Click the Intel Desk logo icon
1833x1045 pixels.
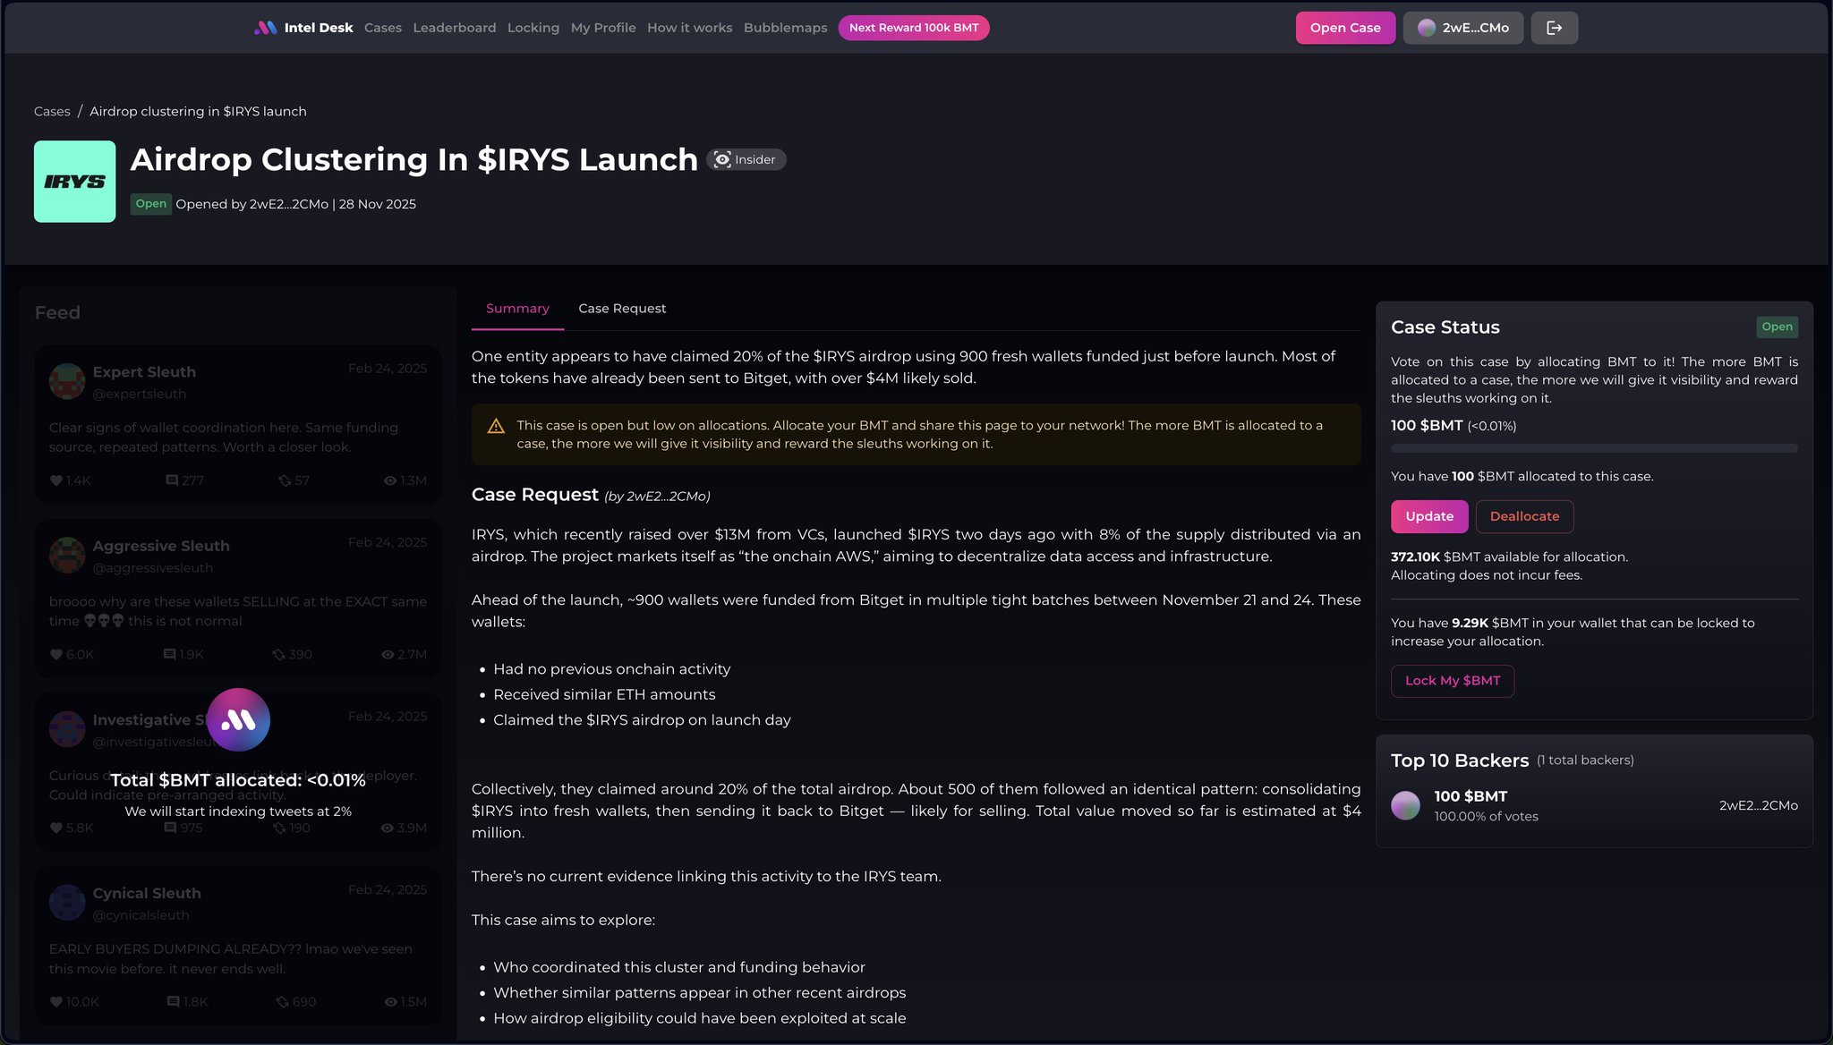point(266,28)
